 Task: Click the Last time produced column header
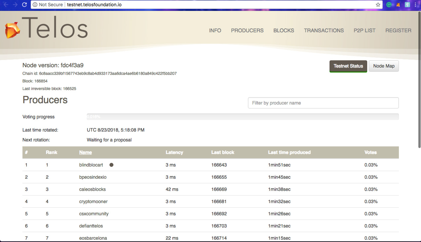coord(289,152)
